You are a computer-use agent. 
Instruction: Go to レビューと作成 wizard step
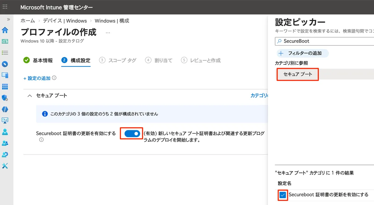click(x=201, y=60)
